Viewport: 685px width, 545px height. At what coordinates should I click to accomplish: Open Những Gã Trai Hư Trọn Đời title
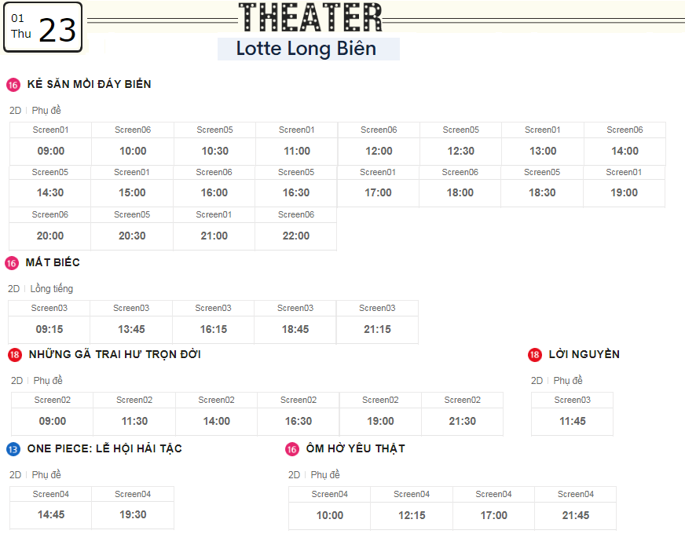pos(115,354)
